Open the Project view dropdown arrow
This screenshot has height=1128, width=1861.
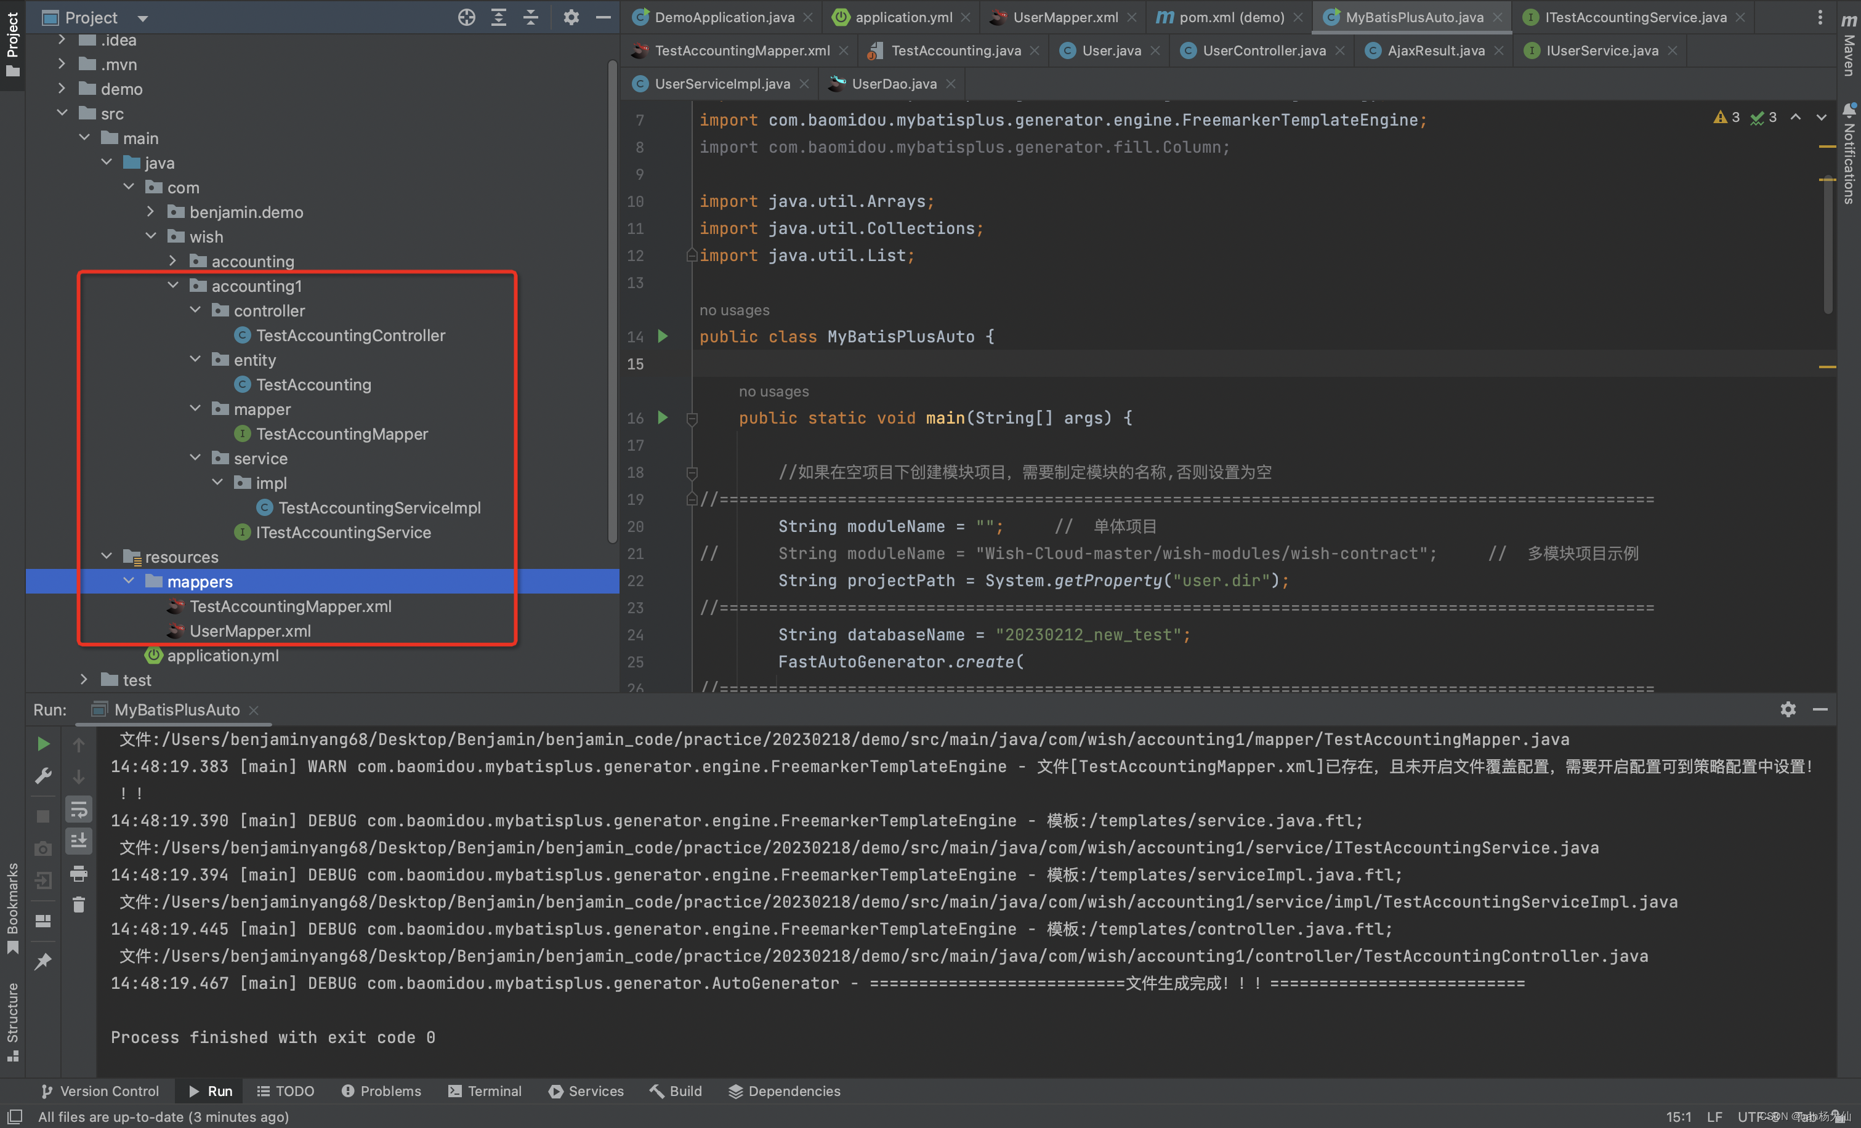(x=143, y=18)
